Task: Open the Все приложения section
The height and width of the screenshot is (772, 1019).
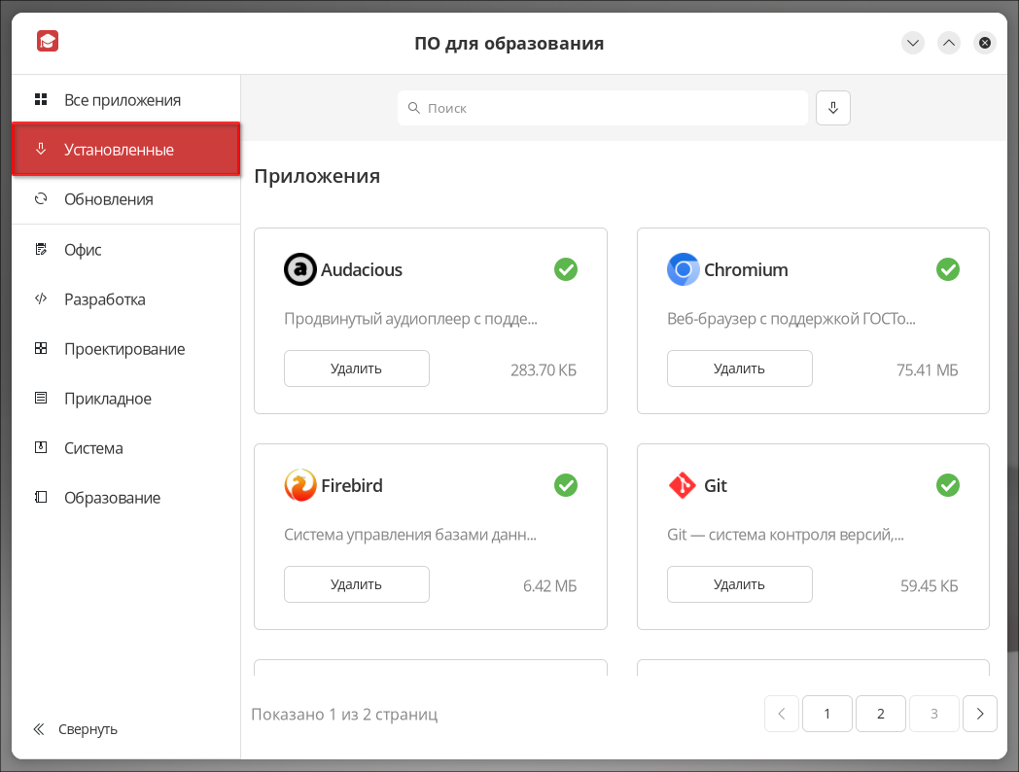Action: [126, 99]
